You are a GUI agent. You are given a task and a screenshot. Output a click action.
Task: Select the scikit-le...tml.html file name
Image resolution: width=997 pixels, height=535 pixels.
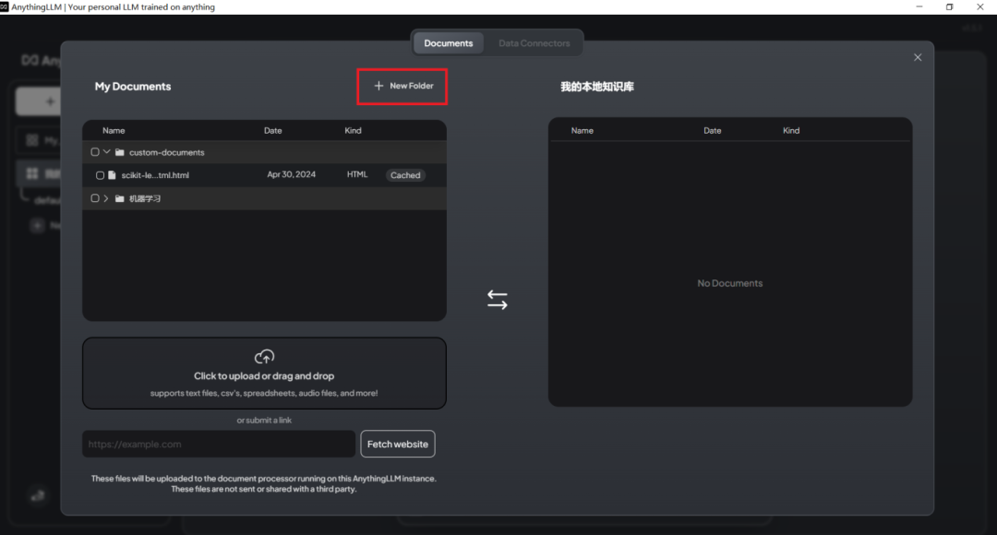155,175
